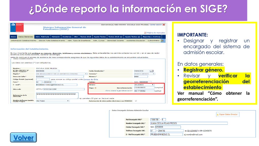Open the Región dropdown
This screenshot has width=259, height=146.
point(62,74)
